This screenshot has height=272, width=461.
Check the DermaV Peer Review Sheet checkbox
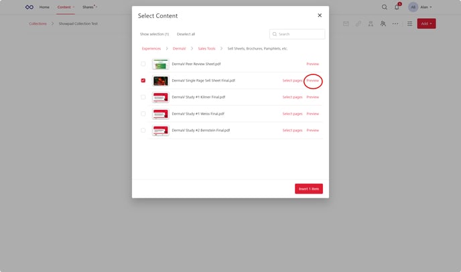(x=143, y=64)
